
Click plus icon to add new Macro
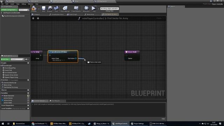click(x=28, y=90)
